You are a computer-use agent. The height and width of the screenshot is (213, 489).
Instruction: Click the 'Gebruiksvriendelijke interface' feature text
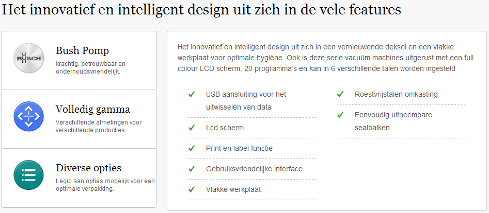(254, 169)
